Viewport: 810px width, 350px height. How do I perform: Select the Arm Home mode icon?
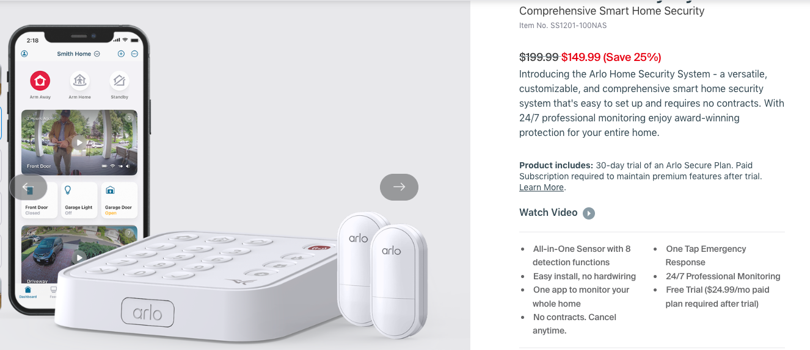(79, 80)
